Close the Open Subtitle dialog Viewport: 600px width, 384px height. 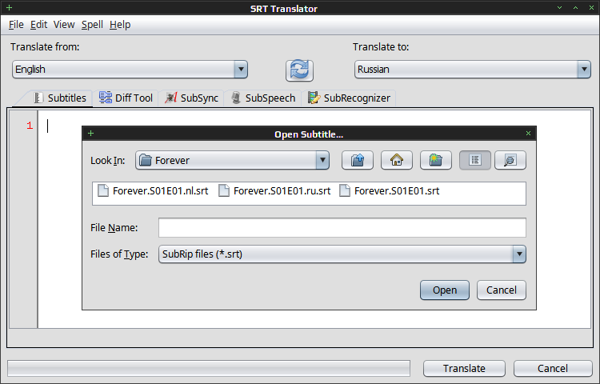[x=529, y=133]
